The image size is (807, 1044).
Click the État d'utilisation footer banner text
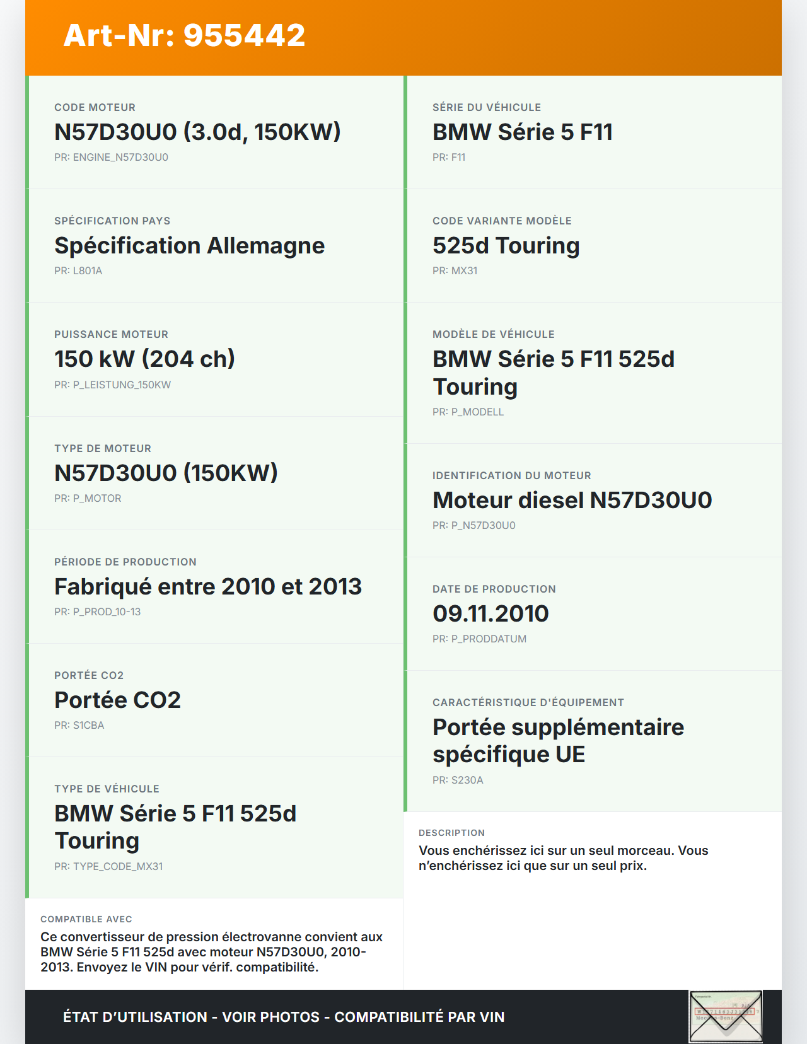284,1017
